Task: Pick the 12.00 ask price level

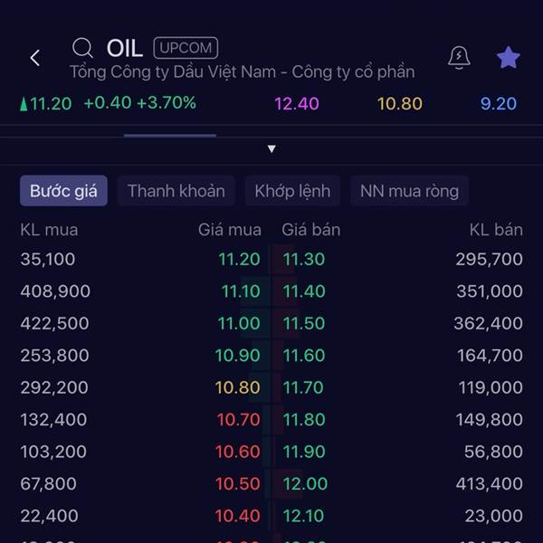Action: pos(303,484)
